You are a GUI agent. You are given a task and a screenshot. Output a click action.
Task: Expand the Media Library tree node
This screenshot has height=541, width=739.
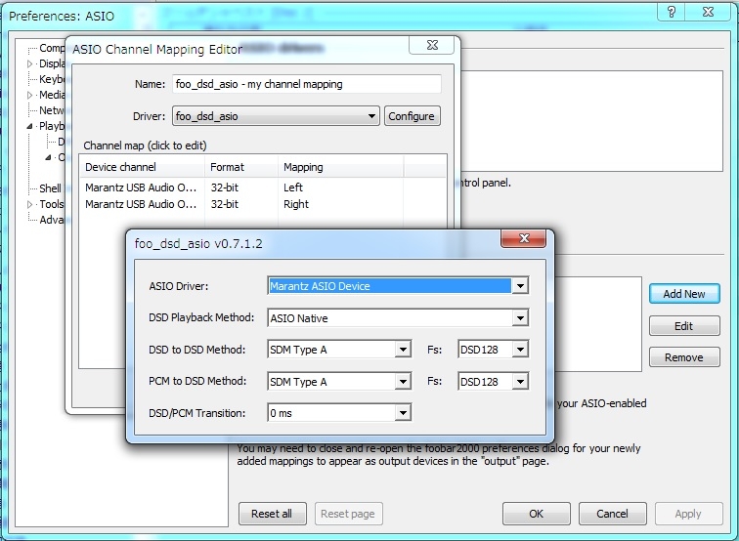pos(30,95)
